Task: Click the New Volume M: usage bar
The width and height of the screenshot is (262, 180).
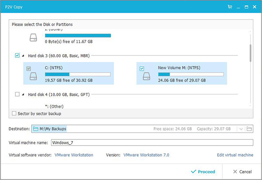Action: point(191,74)
